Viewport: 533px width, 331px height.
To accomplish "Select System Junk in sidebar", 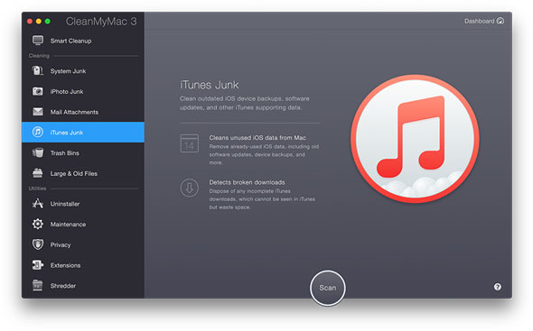I will pos(83,71).
